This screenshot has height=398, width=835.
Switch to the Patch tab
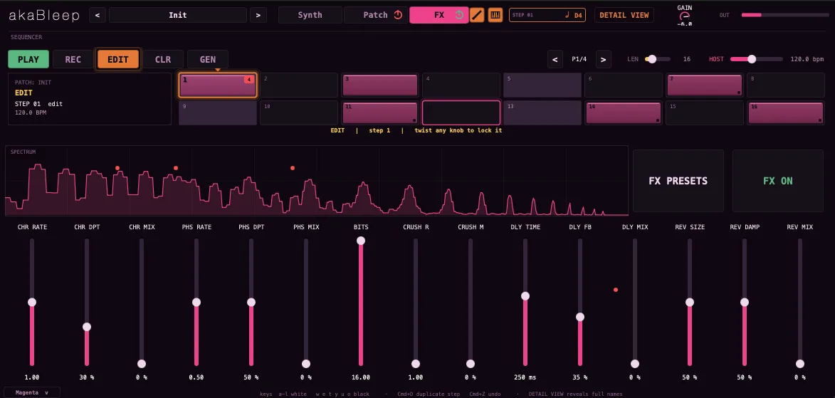click(x=375, y=15)
